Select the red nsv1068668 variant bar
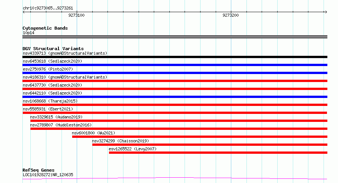338x183 pixels. [x=175, y=105]
